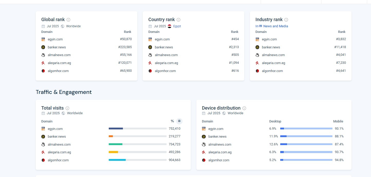Click the globe icon beside Worldwide in Global rank
Viewport: 371px width, 177px height.
pos(62,26)
